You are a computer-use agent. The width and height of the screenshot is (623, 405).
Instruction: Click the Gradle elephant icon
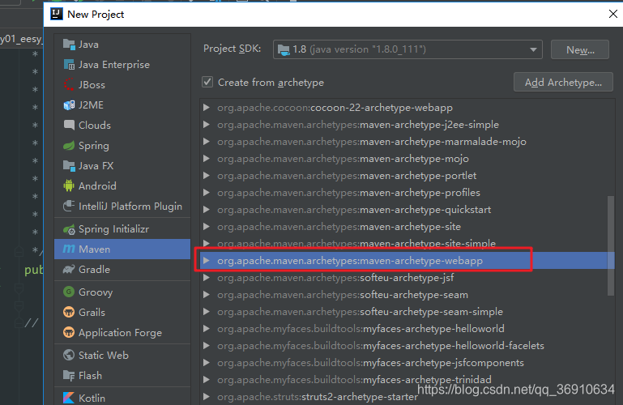[69, 270]
